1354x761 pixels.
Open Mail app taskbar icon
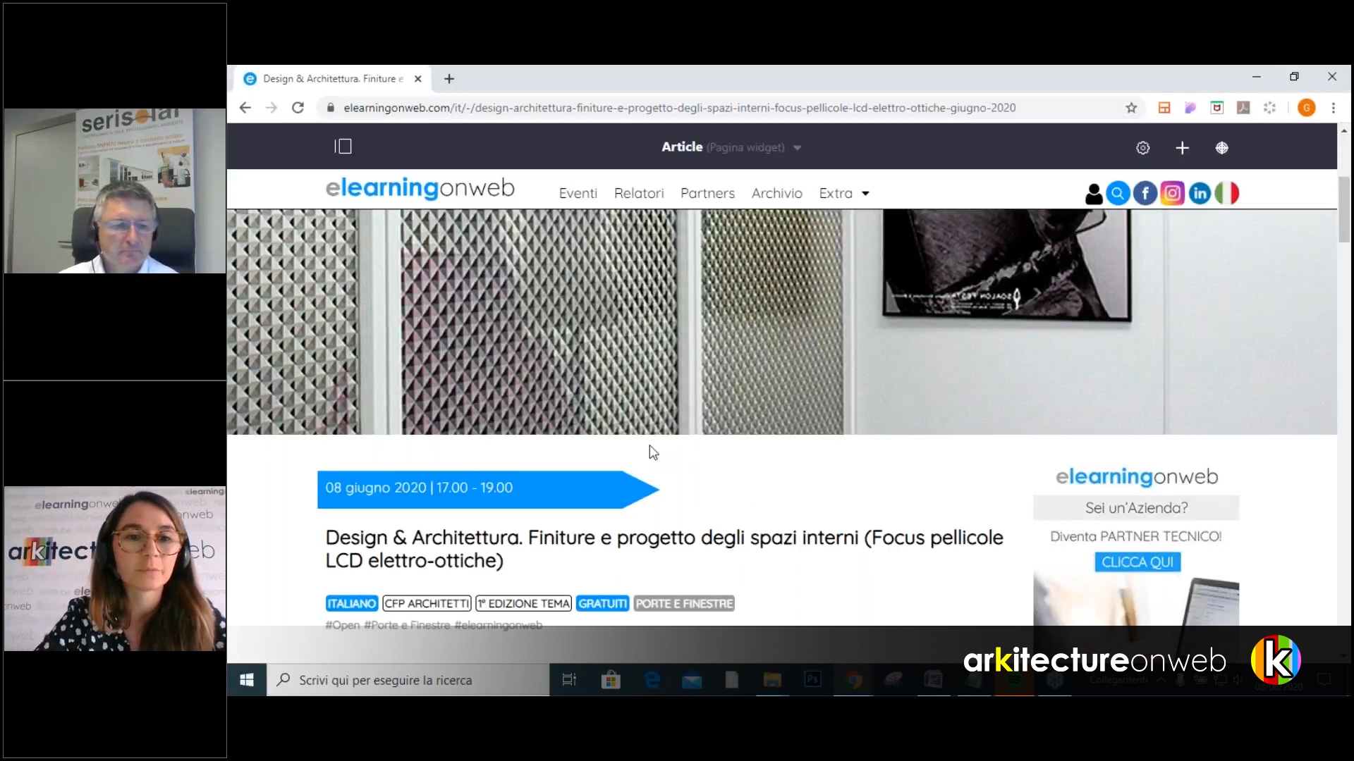[692, 680]
